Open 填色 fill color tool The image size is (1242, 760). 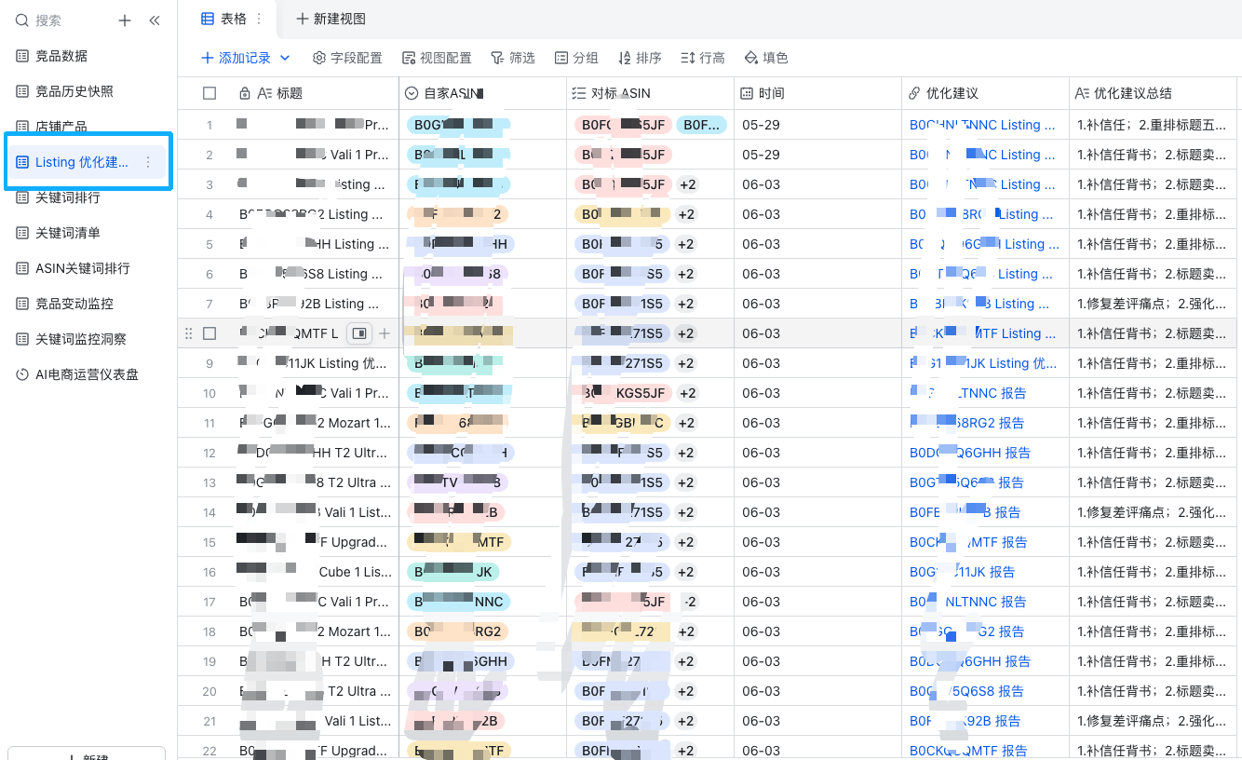(x=766, y=58)
